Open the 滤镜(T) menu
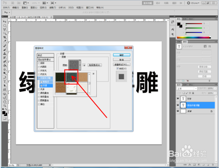The width and height of the screenshot is (219, 168). [53, 7]
